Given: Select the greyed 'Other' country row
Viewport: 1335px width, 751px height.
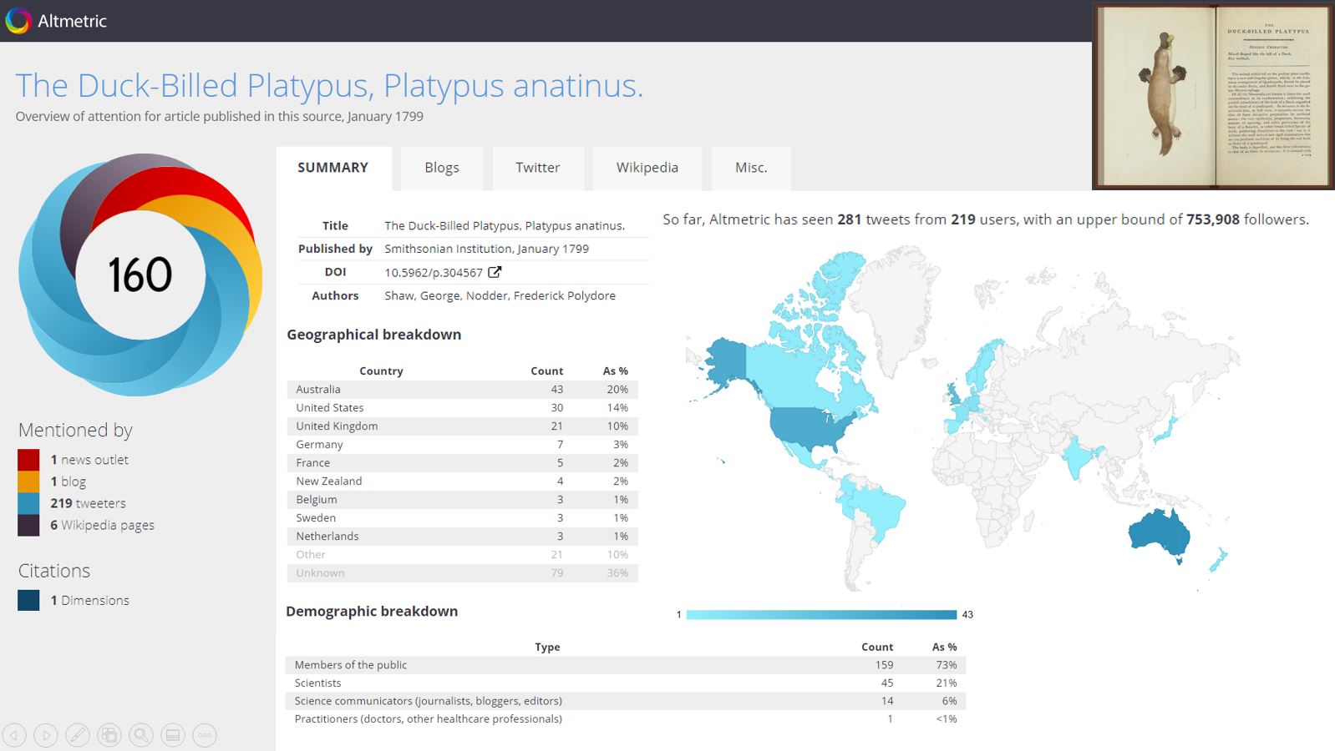Looking at the screenshot, I should tap(462, 555).
